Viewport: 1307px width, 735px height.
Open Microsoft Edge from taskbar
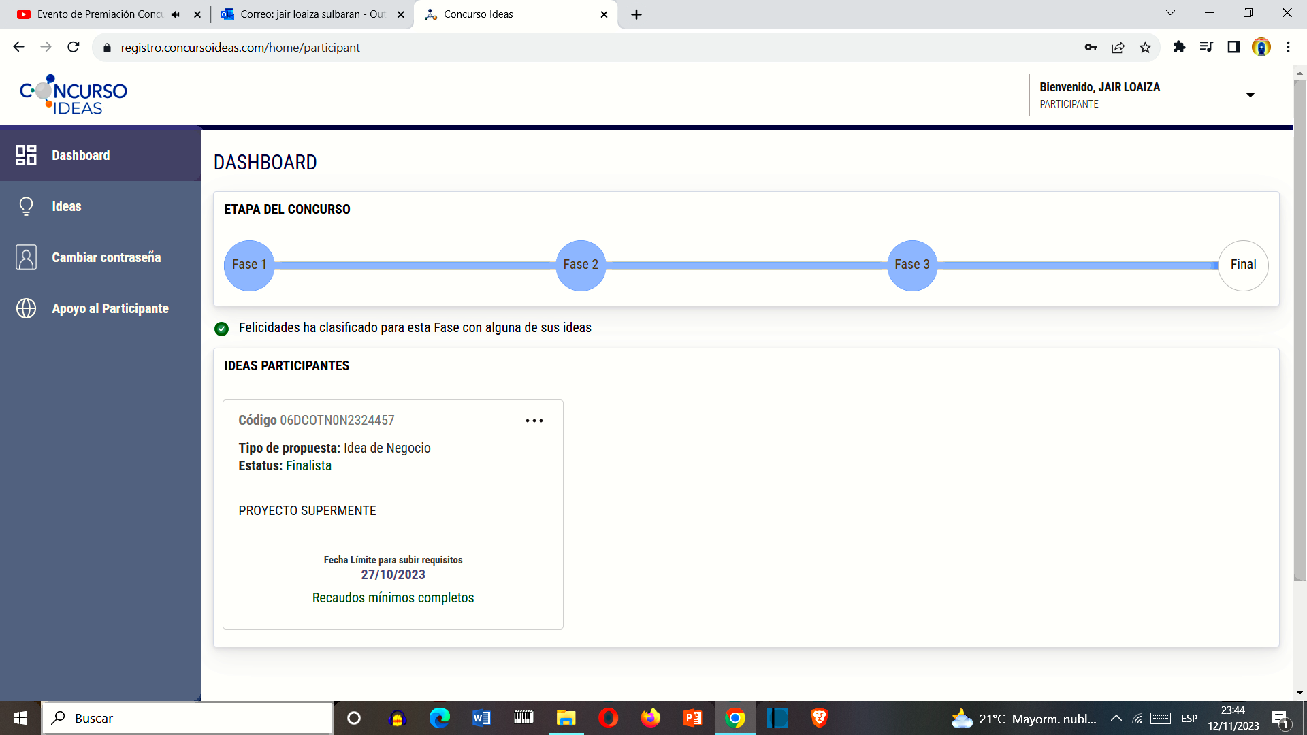[439, 718]
